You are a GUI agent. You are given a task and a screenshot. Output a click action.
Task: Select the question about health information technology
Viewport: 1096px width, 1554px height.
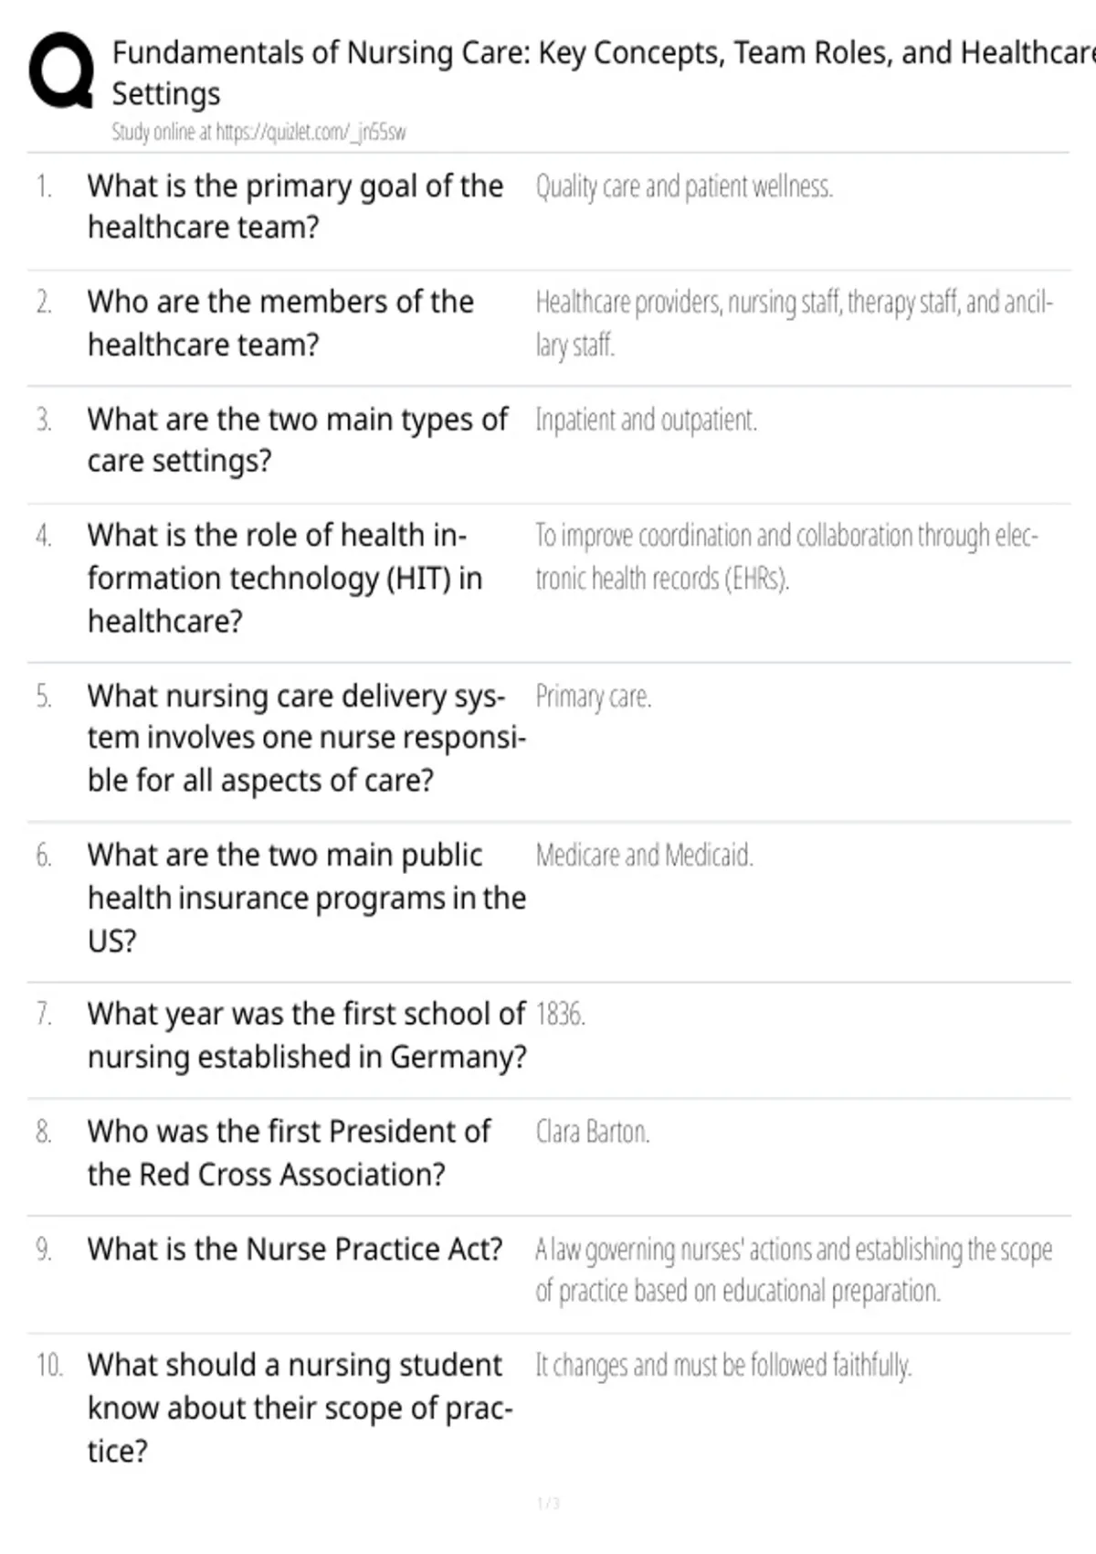tap(285, 578)
